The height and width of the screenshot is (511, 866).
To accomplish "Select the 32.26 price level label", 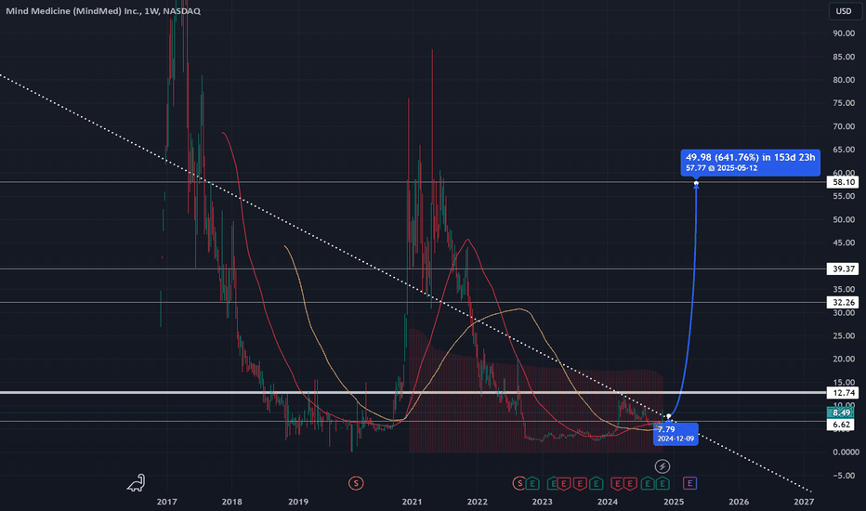I will coord(842,302).
